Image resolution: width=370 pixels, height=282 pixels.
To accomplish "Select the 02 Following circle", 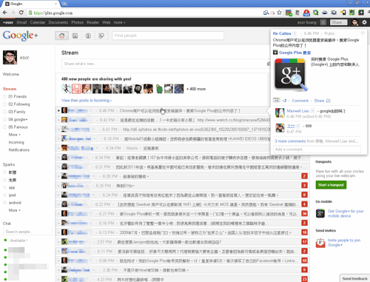I will click(19, 104).
